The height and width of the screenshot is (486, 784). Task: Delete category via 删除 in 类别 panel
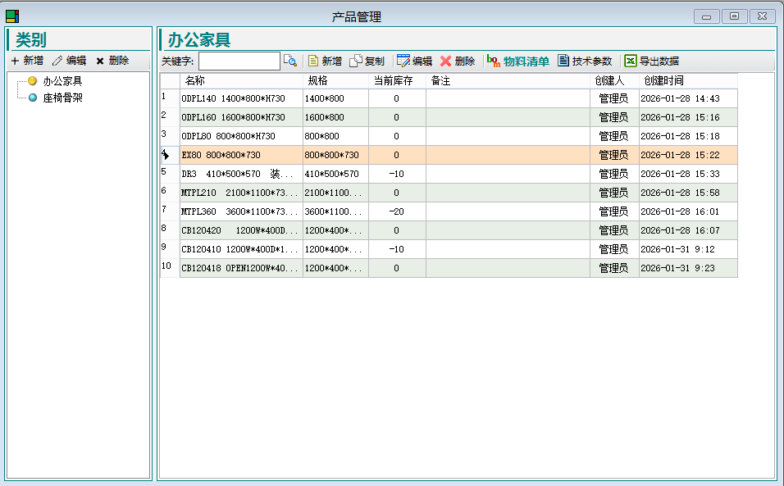pos(112,61)
